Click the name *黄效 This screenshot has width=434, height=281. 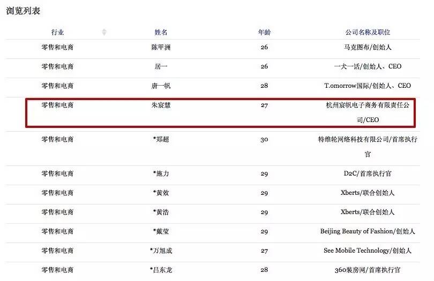(161, 193)
